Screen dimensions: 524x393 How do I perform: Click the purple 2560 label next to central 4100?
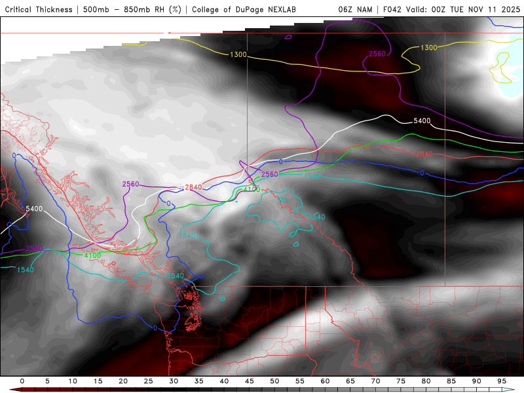click(x=269, y=174)
